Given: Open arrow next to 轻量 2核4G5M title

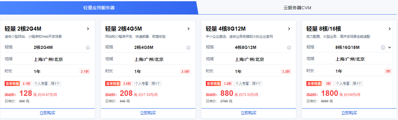Looking at the screenshot, I should coord(188,29).
